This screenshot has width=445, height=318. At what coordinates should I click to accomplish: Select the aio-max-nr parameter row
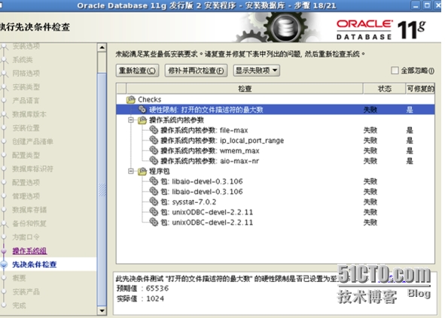tap(276, 161)
